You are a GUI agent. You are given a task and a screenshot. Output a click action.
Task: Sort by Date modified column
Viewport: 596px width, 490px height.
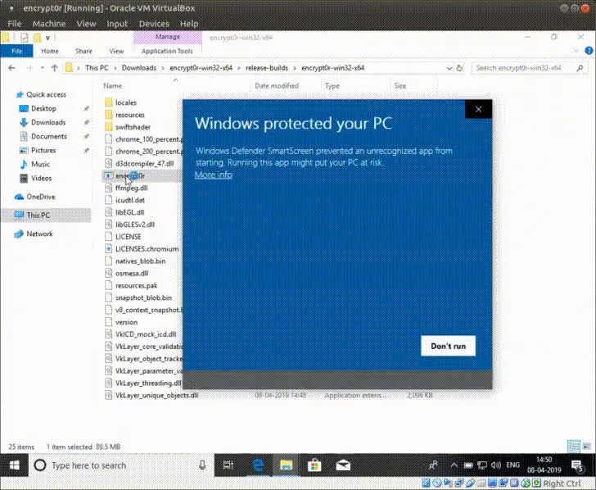pos(277,86)
